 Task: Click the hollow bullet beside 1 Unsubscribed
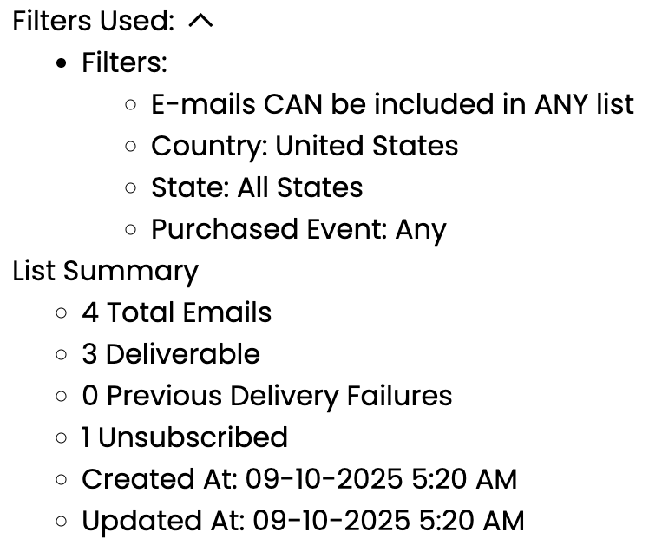[x=62, y=438]
